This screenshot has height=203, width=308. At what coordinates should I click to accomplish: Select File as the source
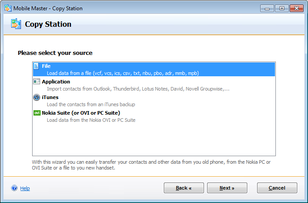(x=46, y=66)
